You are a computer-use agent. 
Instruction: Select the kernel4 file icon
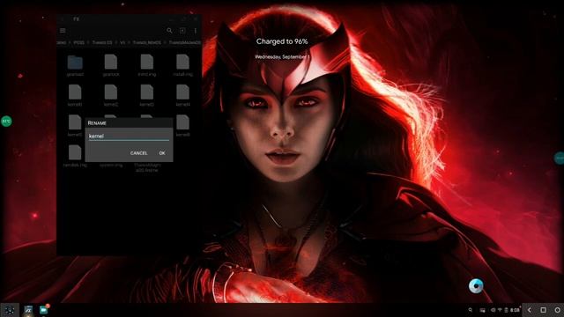(x=182, y=92)
